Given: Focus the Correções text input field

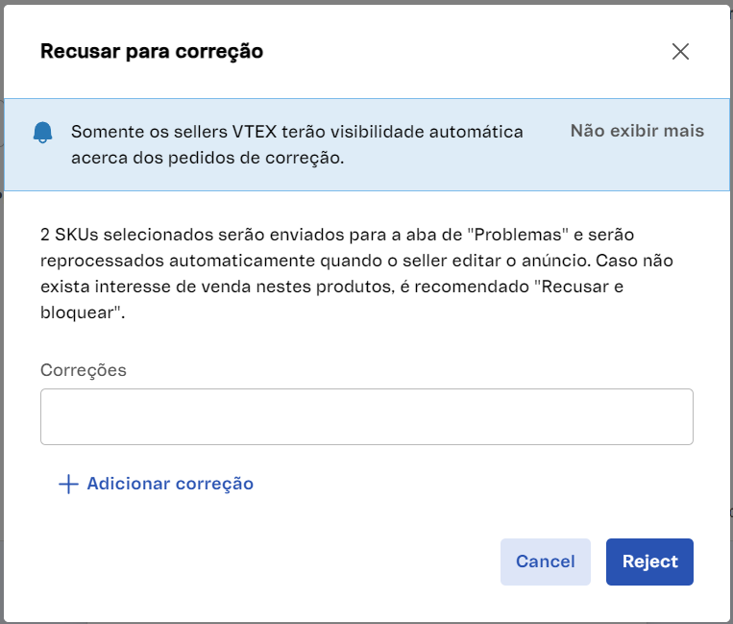Looking at the screenshot, I should pos(366,416).
